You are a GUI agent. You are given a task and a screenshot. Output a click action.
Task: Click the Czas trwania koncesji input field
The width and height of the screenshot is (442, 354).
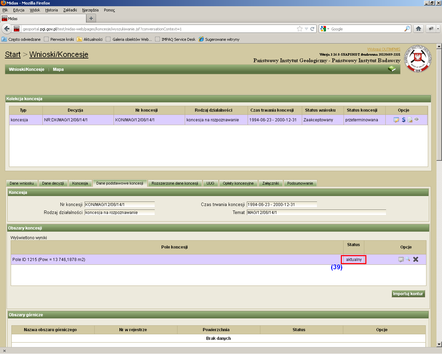point(282,204)
